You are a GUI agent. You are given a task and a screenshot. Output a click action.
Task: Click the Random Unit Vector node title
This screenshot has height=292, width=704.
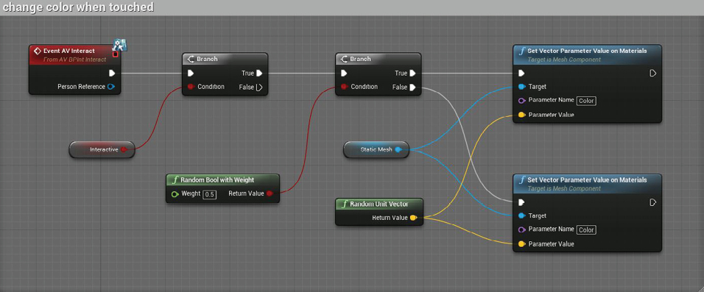coord(379,204)
